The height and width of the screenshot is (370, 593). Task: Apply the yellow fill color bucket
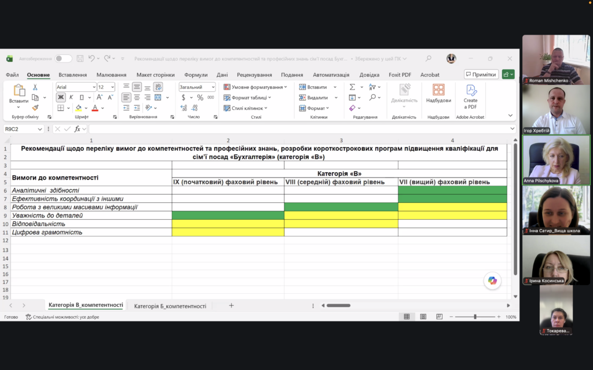coord(78,108)
